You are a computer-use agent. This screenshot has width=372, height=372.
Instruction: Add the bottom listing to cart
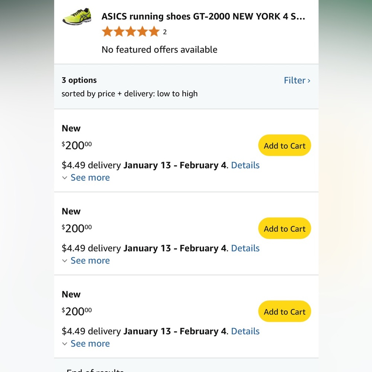(x=284, y=311)
